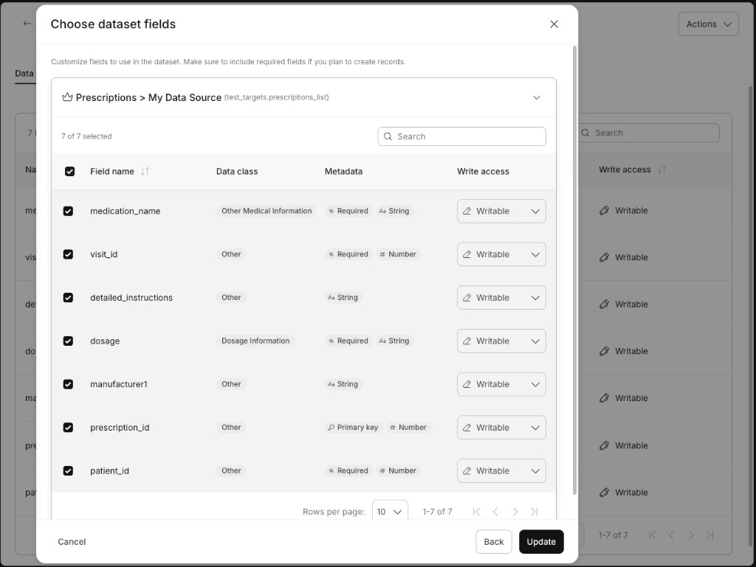Go to next page in dialog pagination
Image resolution: width=756 pixels, height=567 pixels.
point(515,512)
